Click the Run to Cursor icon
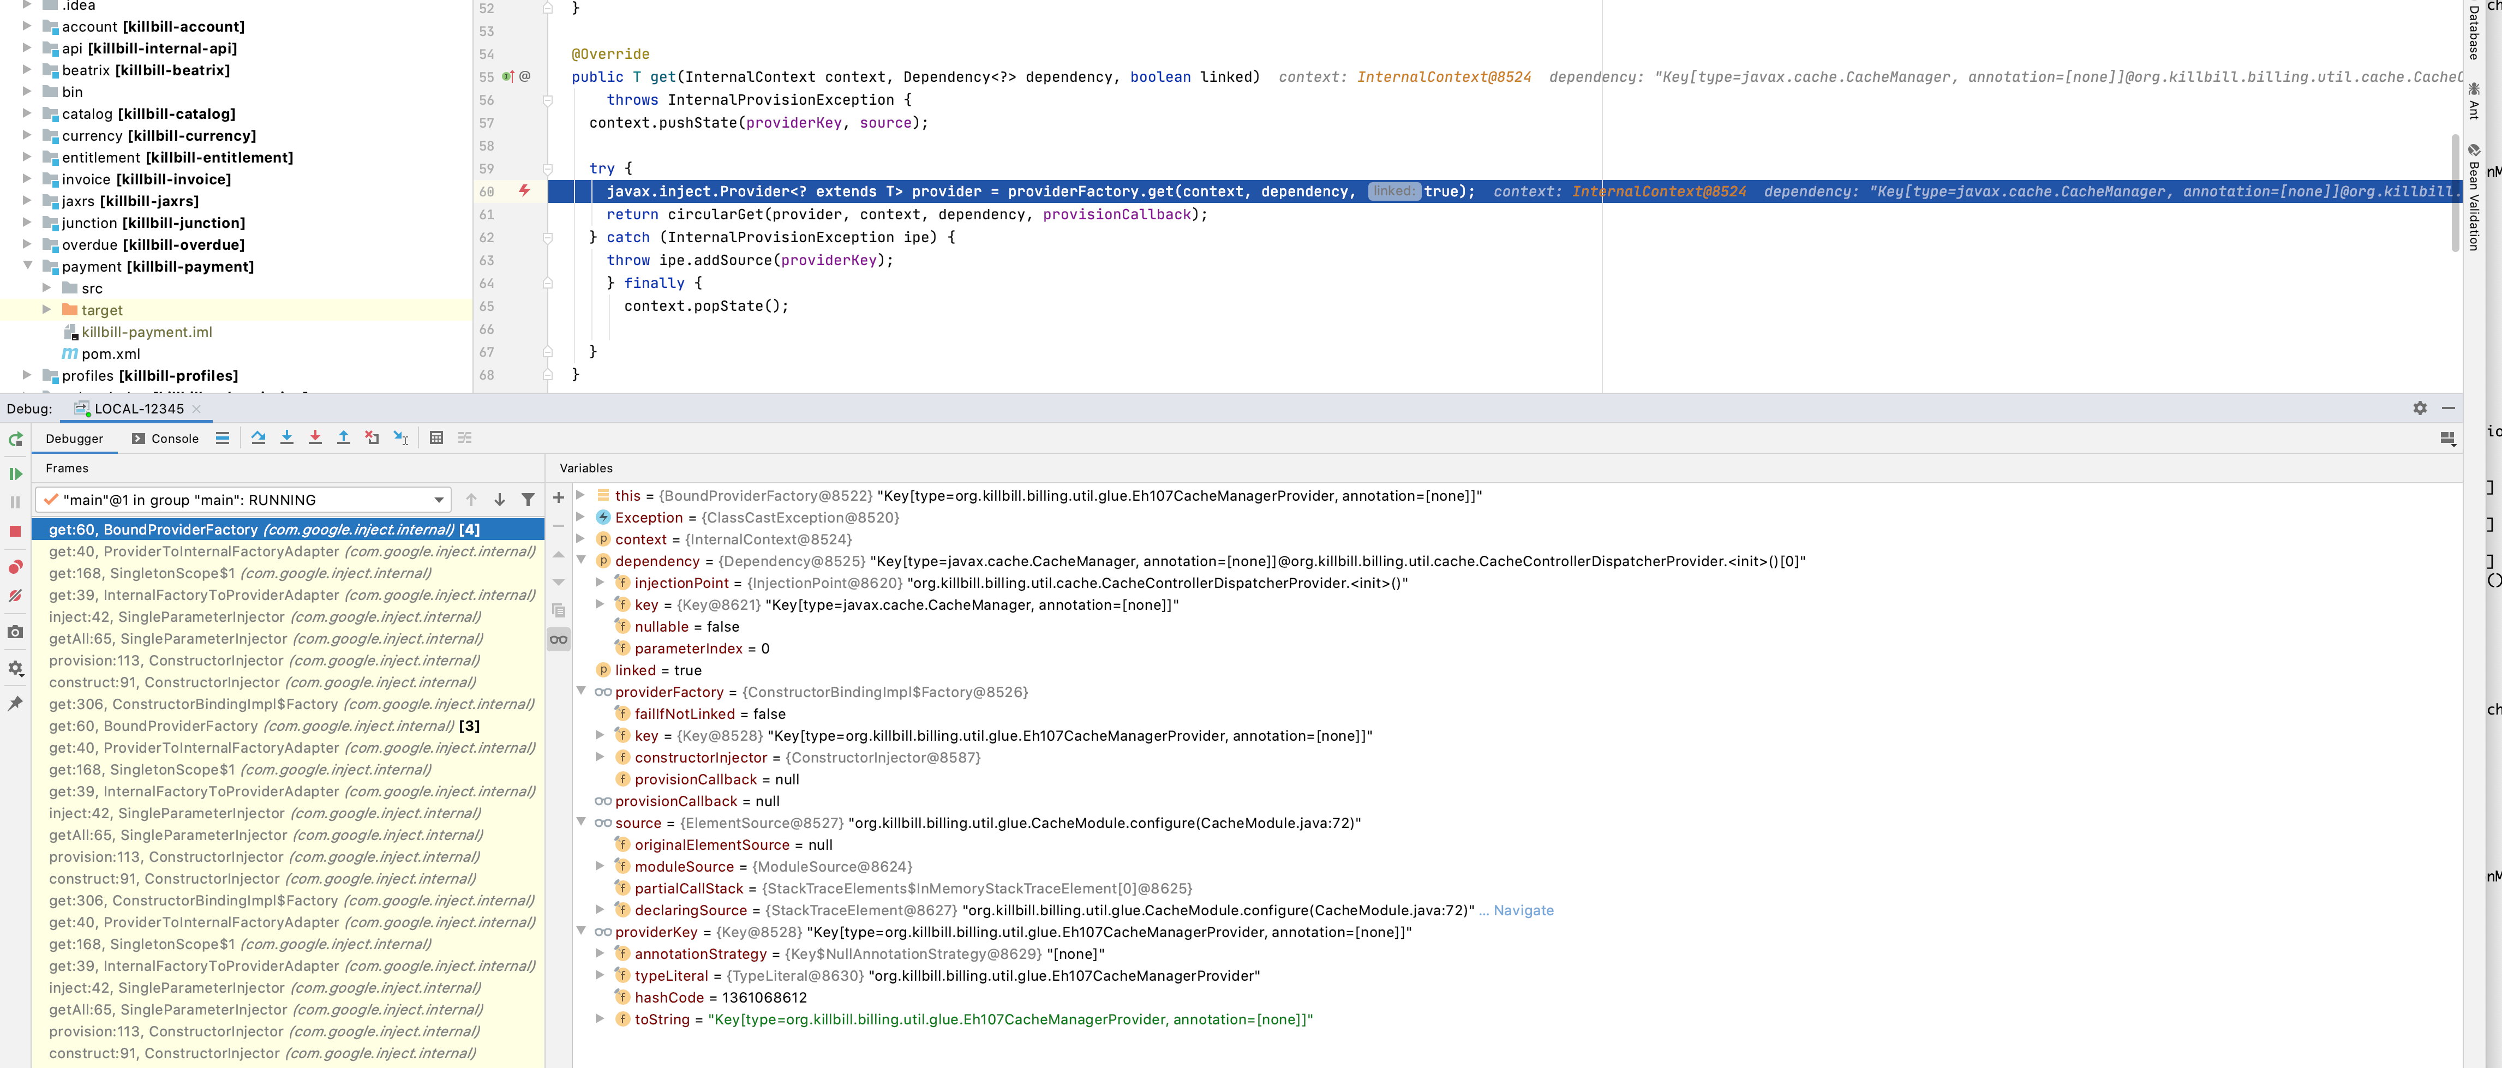Viewport: 2502px width, 1068px height. pyautogui.click(x=401, y=438)
